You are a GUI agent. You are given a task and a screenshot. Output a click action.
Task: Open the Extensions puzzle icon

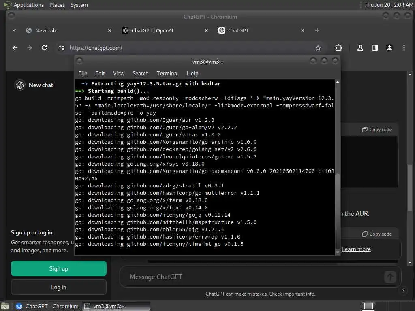point(338,48)
